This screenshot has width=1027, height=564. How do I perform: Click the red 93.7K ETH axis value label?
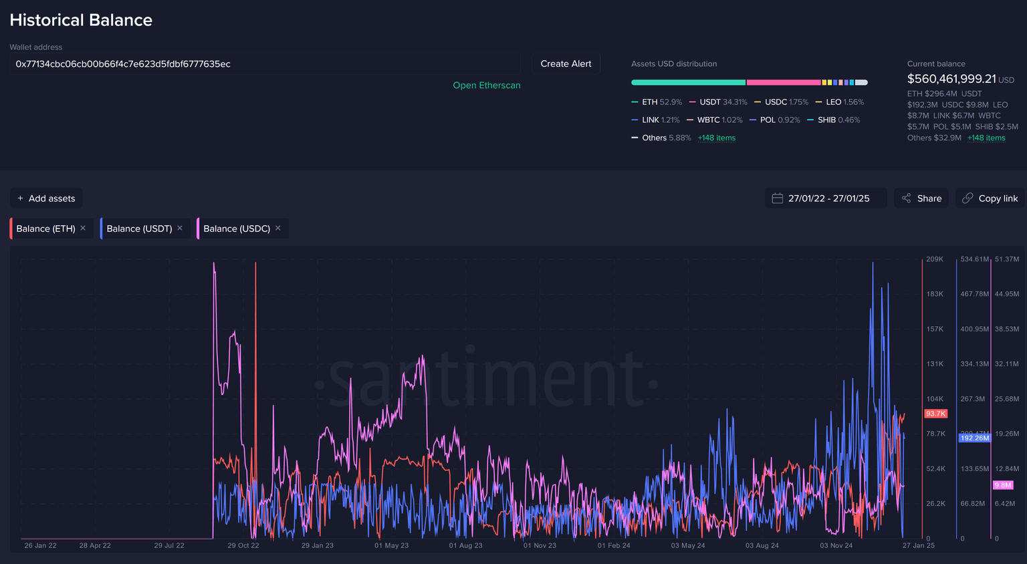[x=935, y=414]
